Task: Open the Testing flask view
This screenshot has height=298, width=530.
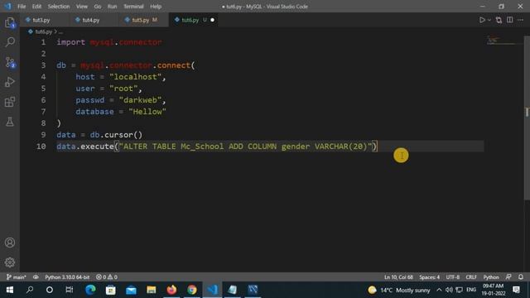Action: tap(10, 122)
